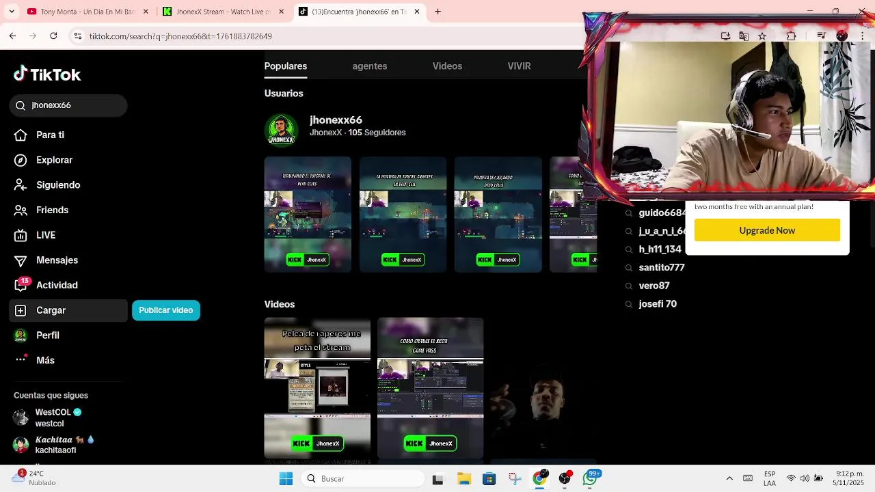Open a new browser tab
The width and height of the screenshot is (875, 492).
(x=438, y=12)
